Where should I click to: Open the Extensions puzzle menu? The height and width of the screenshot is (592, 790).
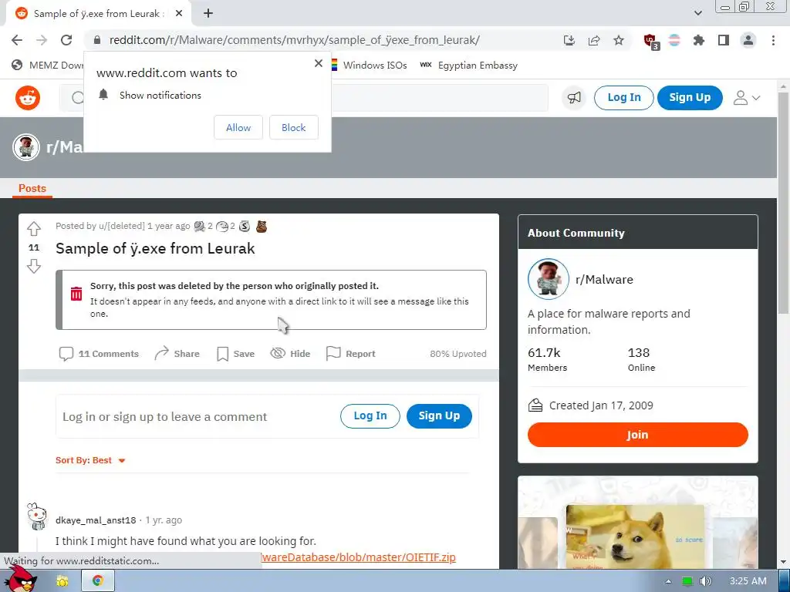click(x=699, y=40)
